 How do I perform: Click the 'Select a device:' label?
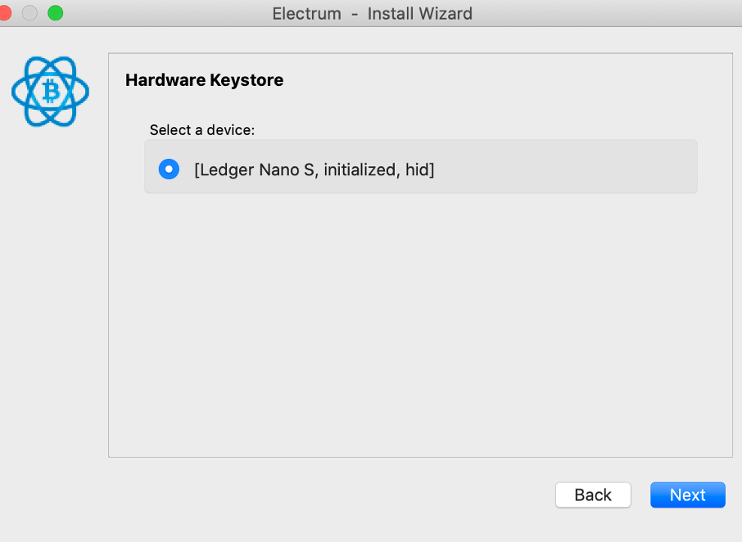202,130
